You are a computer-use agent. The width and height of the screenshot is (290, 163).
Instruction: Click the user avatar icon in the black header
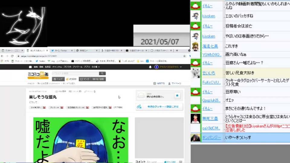[156, 67]
